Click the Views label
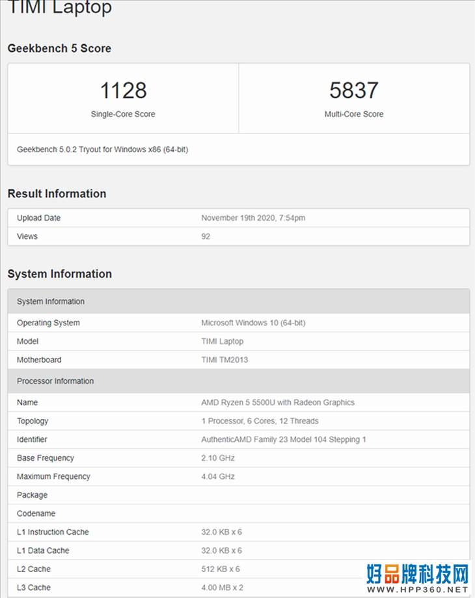This screenshot has height=598, width=475. [27, 236]
